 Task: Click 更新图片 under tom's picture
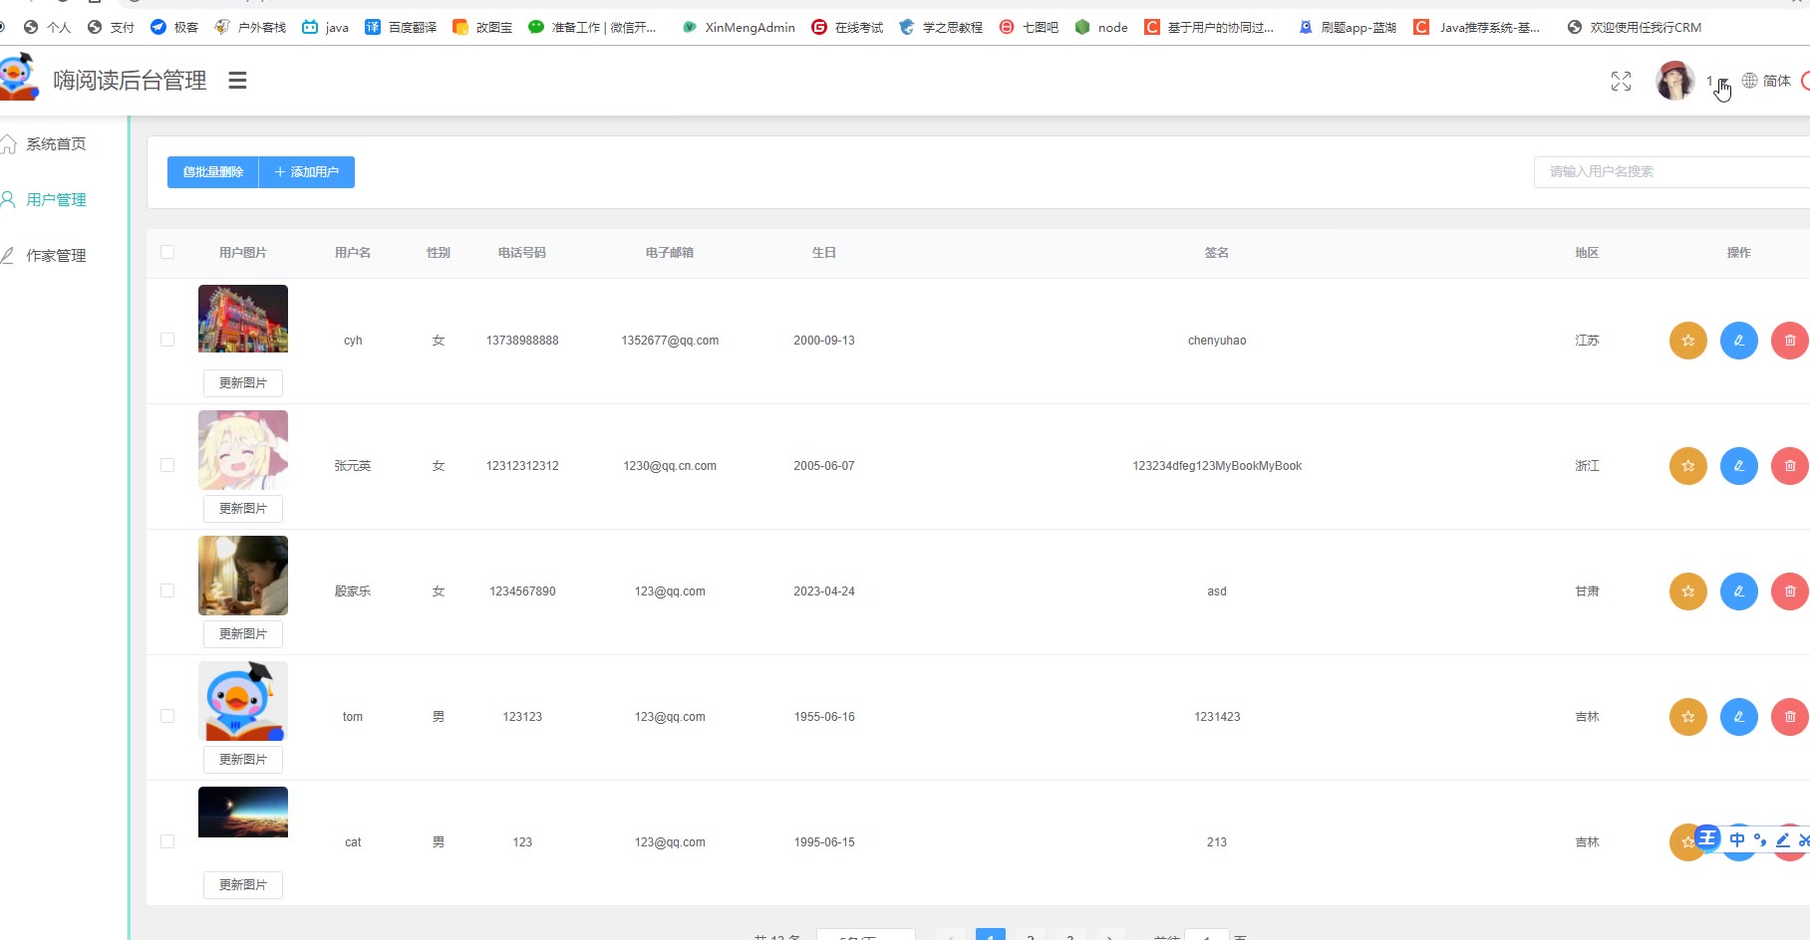(243, 760)
